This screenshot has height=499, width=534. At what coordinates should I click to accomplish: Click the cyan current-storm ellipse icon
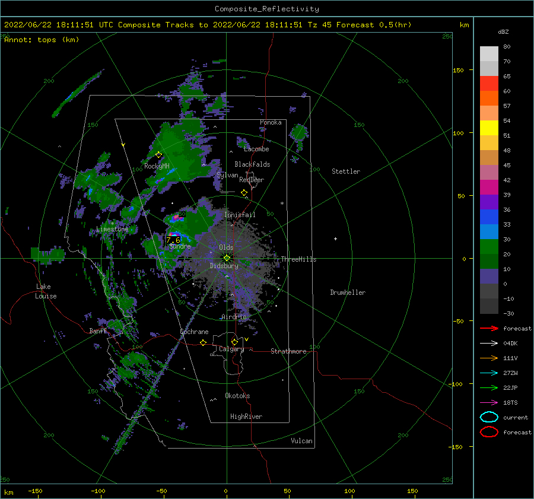pos(489,417)
